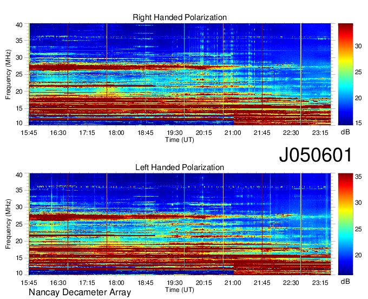Click the "Right Handed Polarization" plot title

180,17
